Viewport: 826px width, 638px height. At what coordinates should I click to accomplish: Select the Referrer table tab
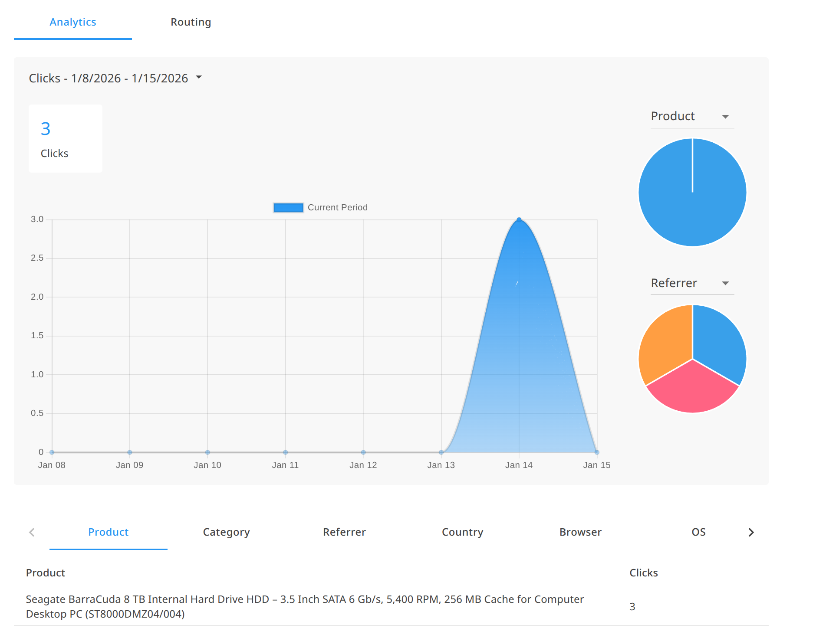coord(344,532)
